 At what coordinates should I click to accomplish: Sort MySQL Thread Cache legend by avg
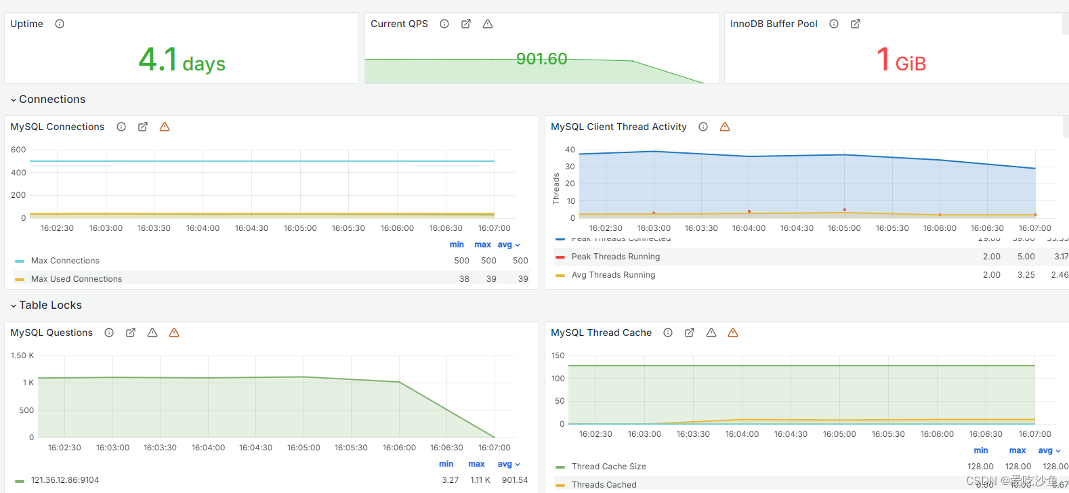tap(1049, 450)
